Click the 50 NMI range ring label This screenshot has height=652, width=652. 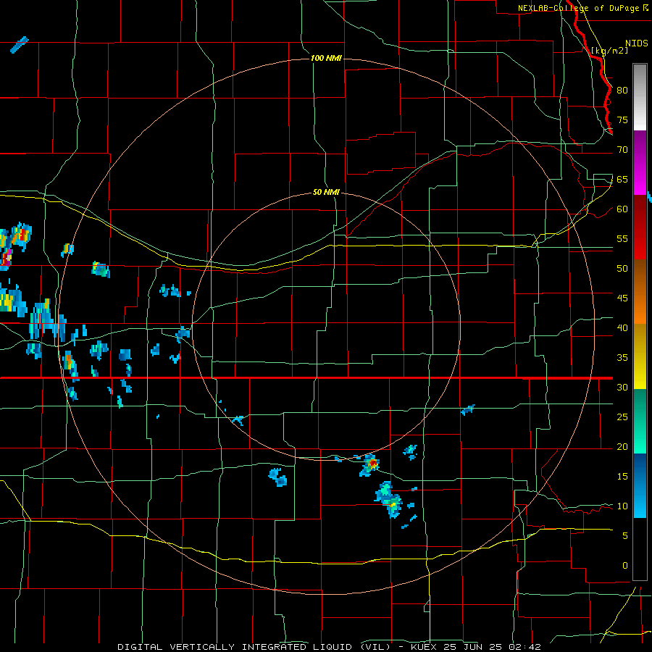[326, 192]
